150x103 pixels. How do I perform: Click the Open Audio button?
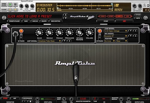4,5
